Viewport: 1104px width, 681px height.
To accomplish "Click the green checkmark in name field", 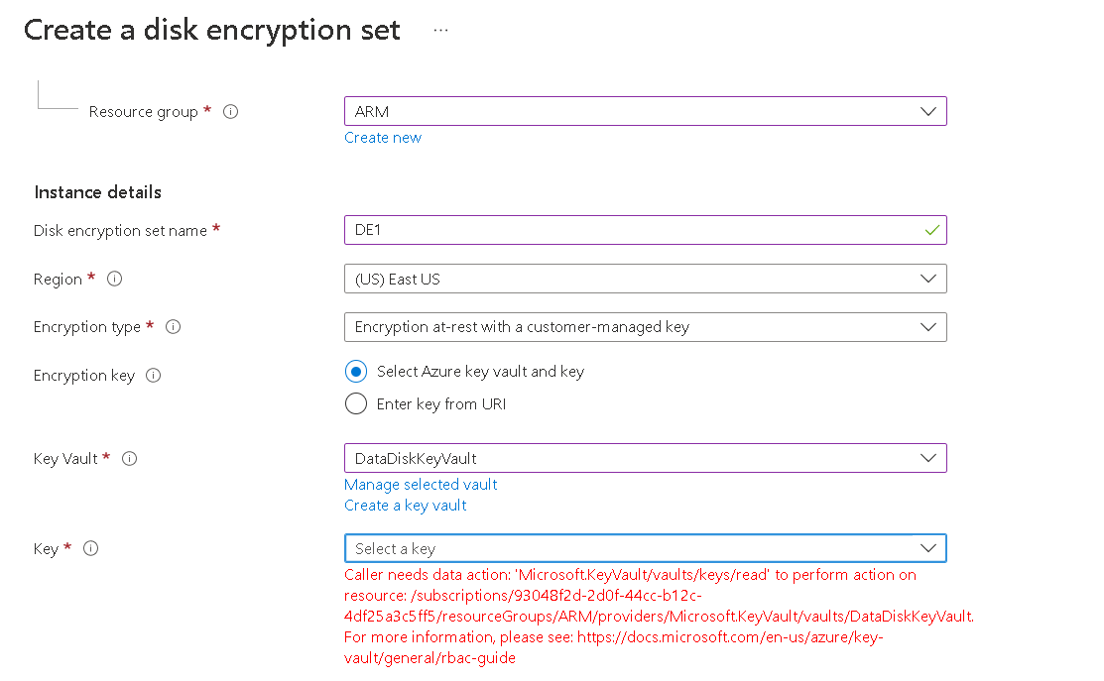I will 932,230.
